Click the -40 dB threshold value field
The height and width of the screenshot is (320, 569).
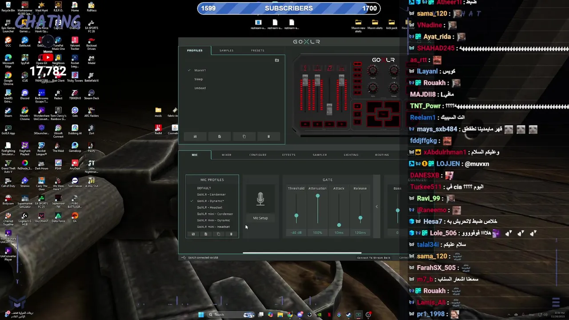[296, 232]
